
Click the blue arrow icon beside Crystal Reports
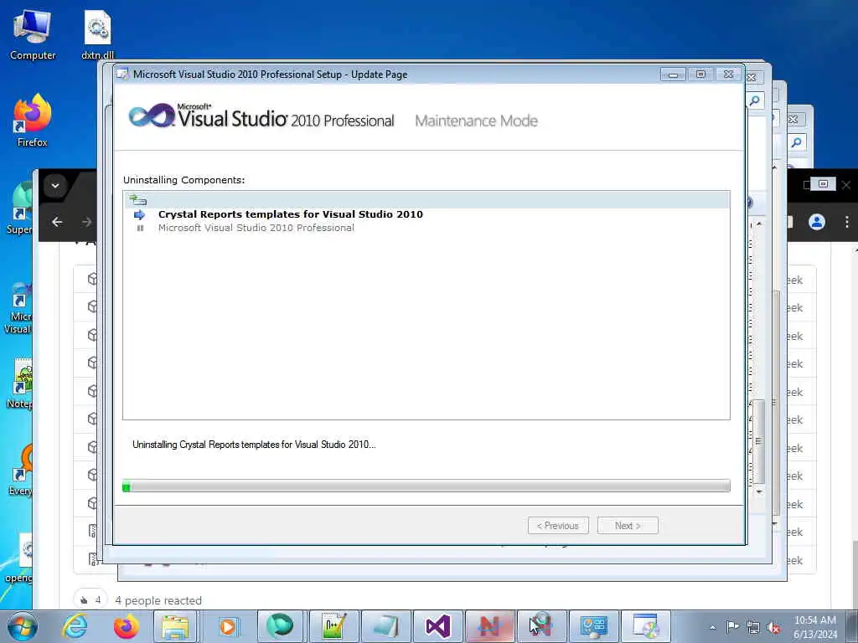(140, 215)
